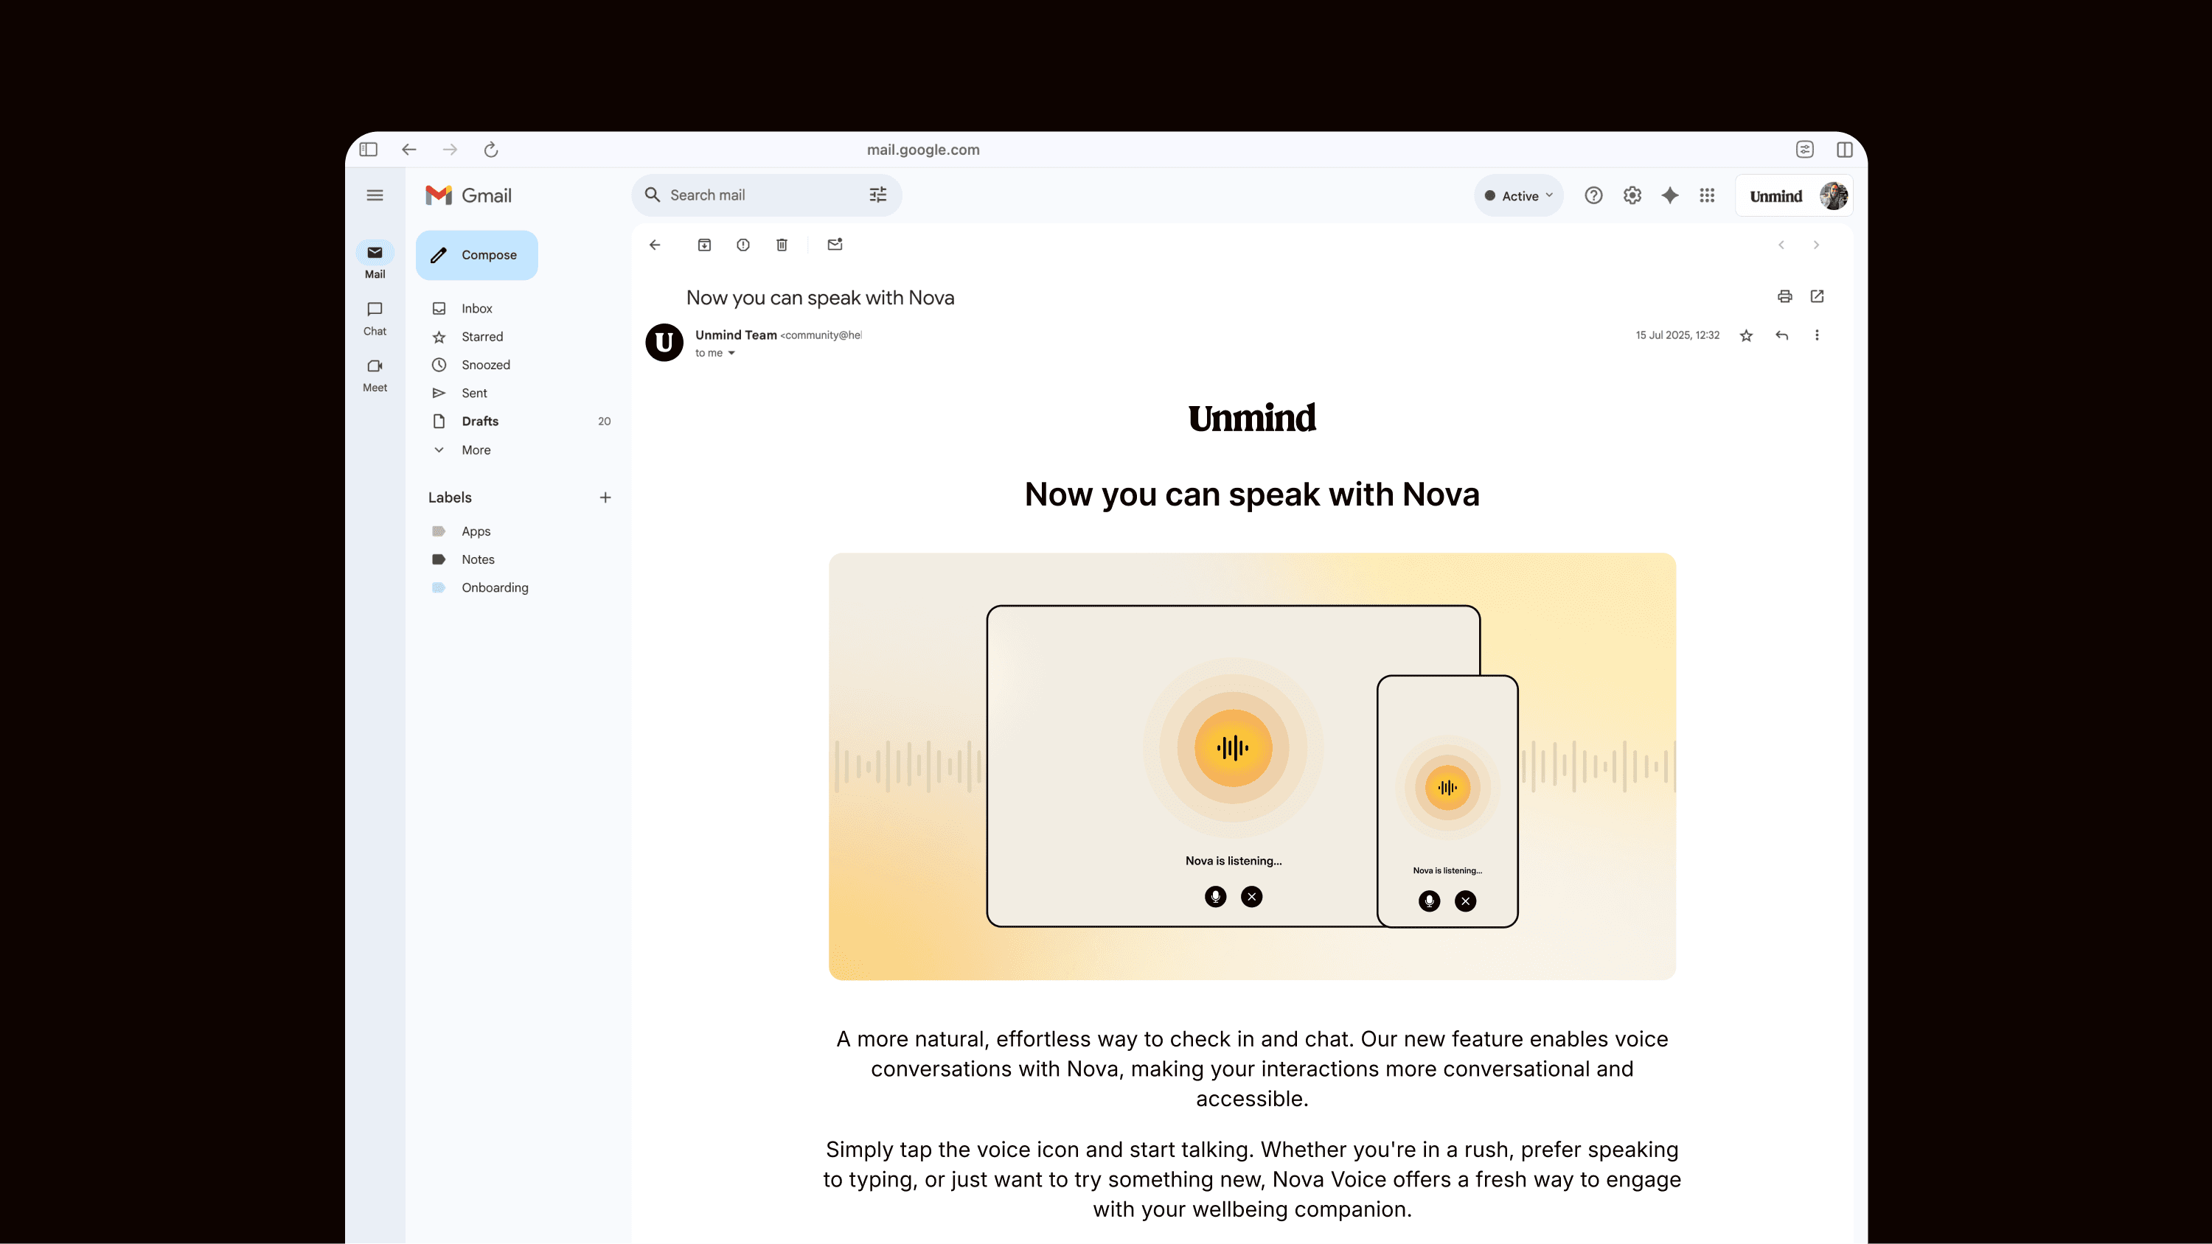The width and height of the screenshot is (2212, 1244).
Task: Open the Active status dropdown
Action: click(x=1518, y=196)
